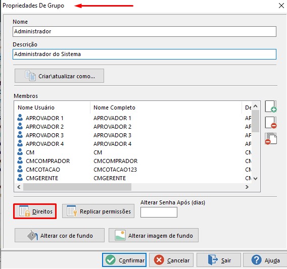The width and height of the screenshot is (287, 269).
Task: Select the APROVADOR 1 username text
Action: pyautogui.click(x=44, y=118)
